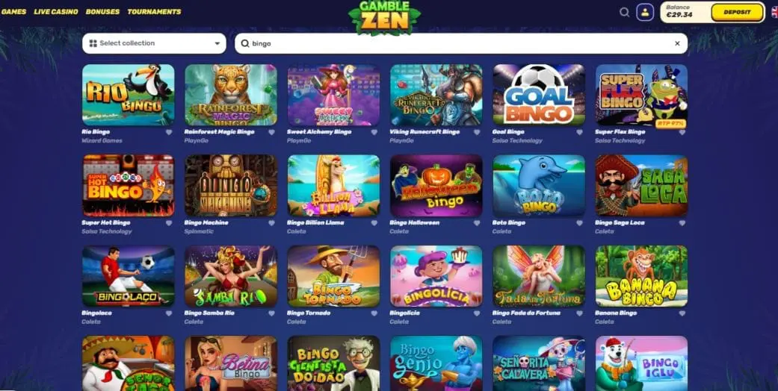The image size is (778, 391).
Task: Clear the bingo search with X
Action: coord(677,43)
